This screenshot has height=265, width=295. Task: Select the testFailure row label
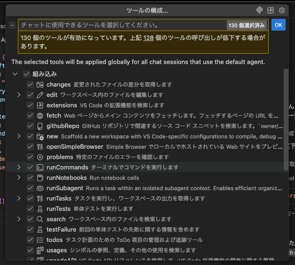coord(61,230)
